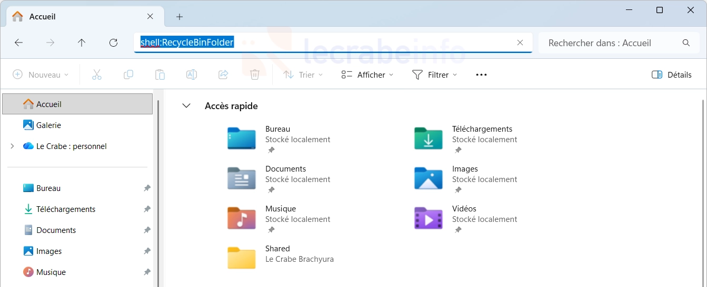Click the Rechercher dans : Accueil field

[x=611, y=43]
